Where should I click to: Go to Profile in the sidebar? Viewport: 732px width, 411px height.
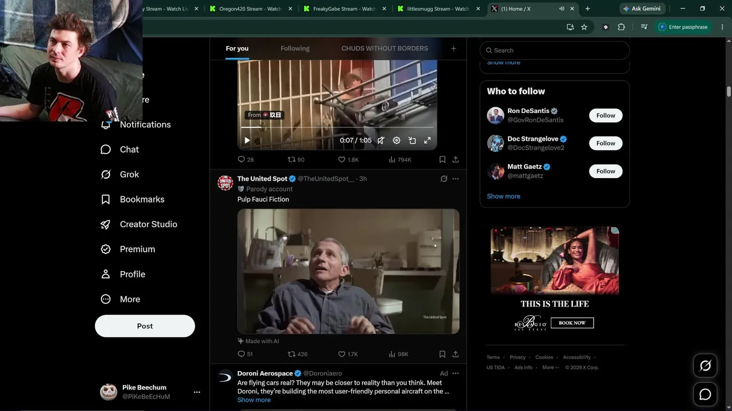coord(122,275)
